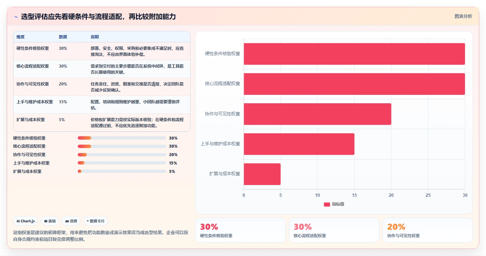Click the x-axis tick label 15
Viewport: 486px width, 256px height.
tap(354, 195)
